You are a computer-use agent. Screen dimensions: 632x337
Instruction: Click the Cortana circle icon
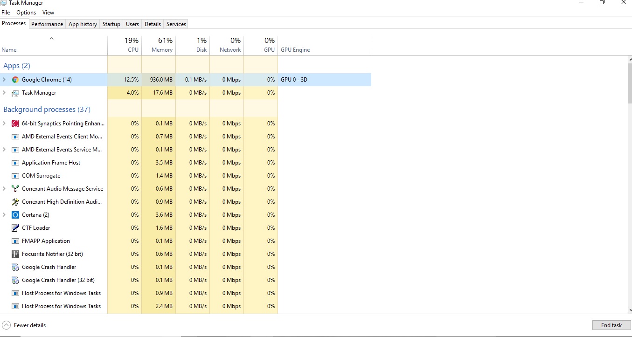[x=15, y=215]
